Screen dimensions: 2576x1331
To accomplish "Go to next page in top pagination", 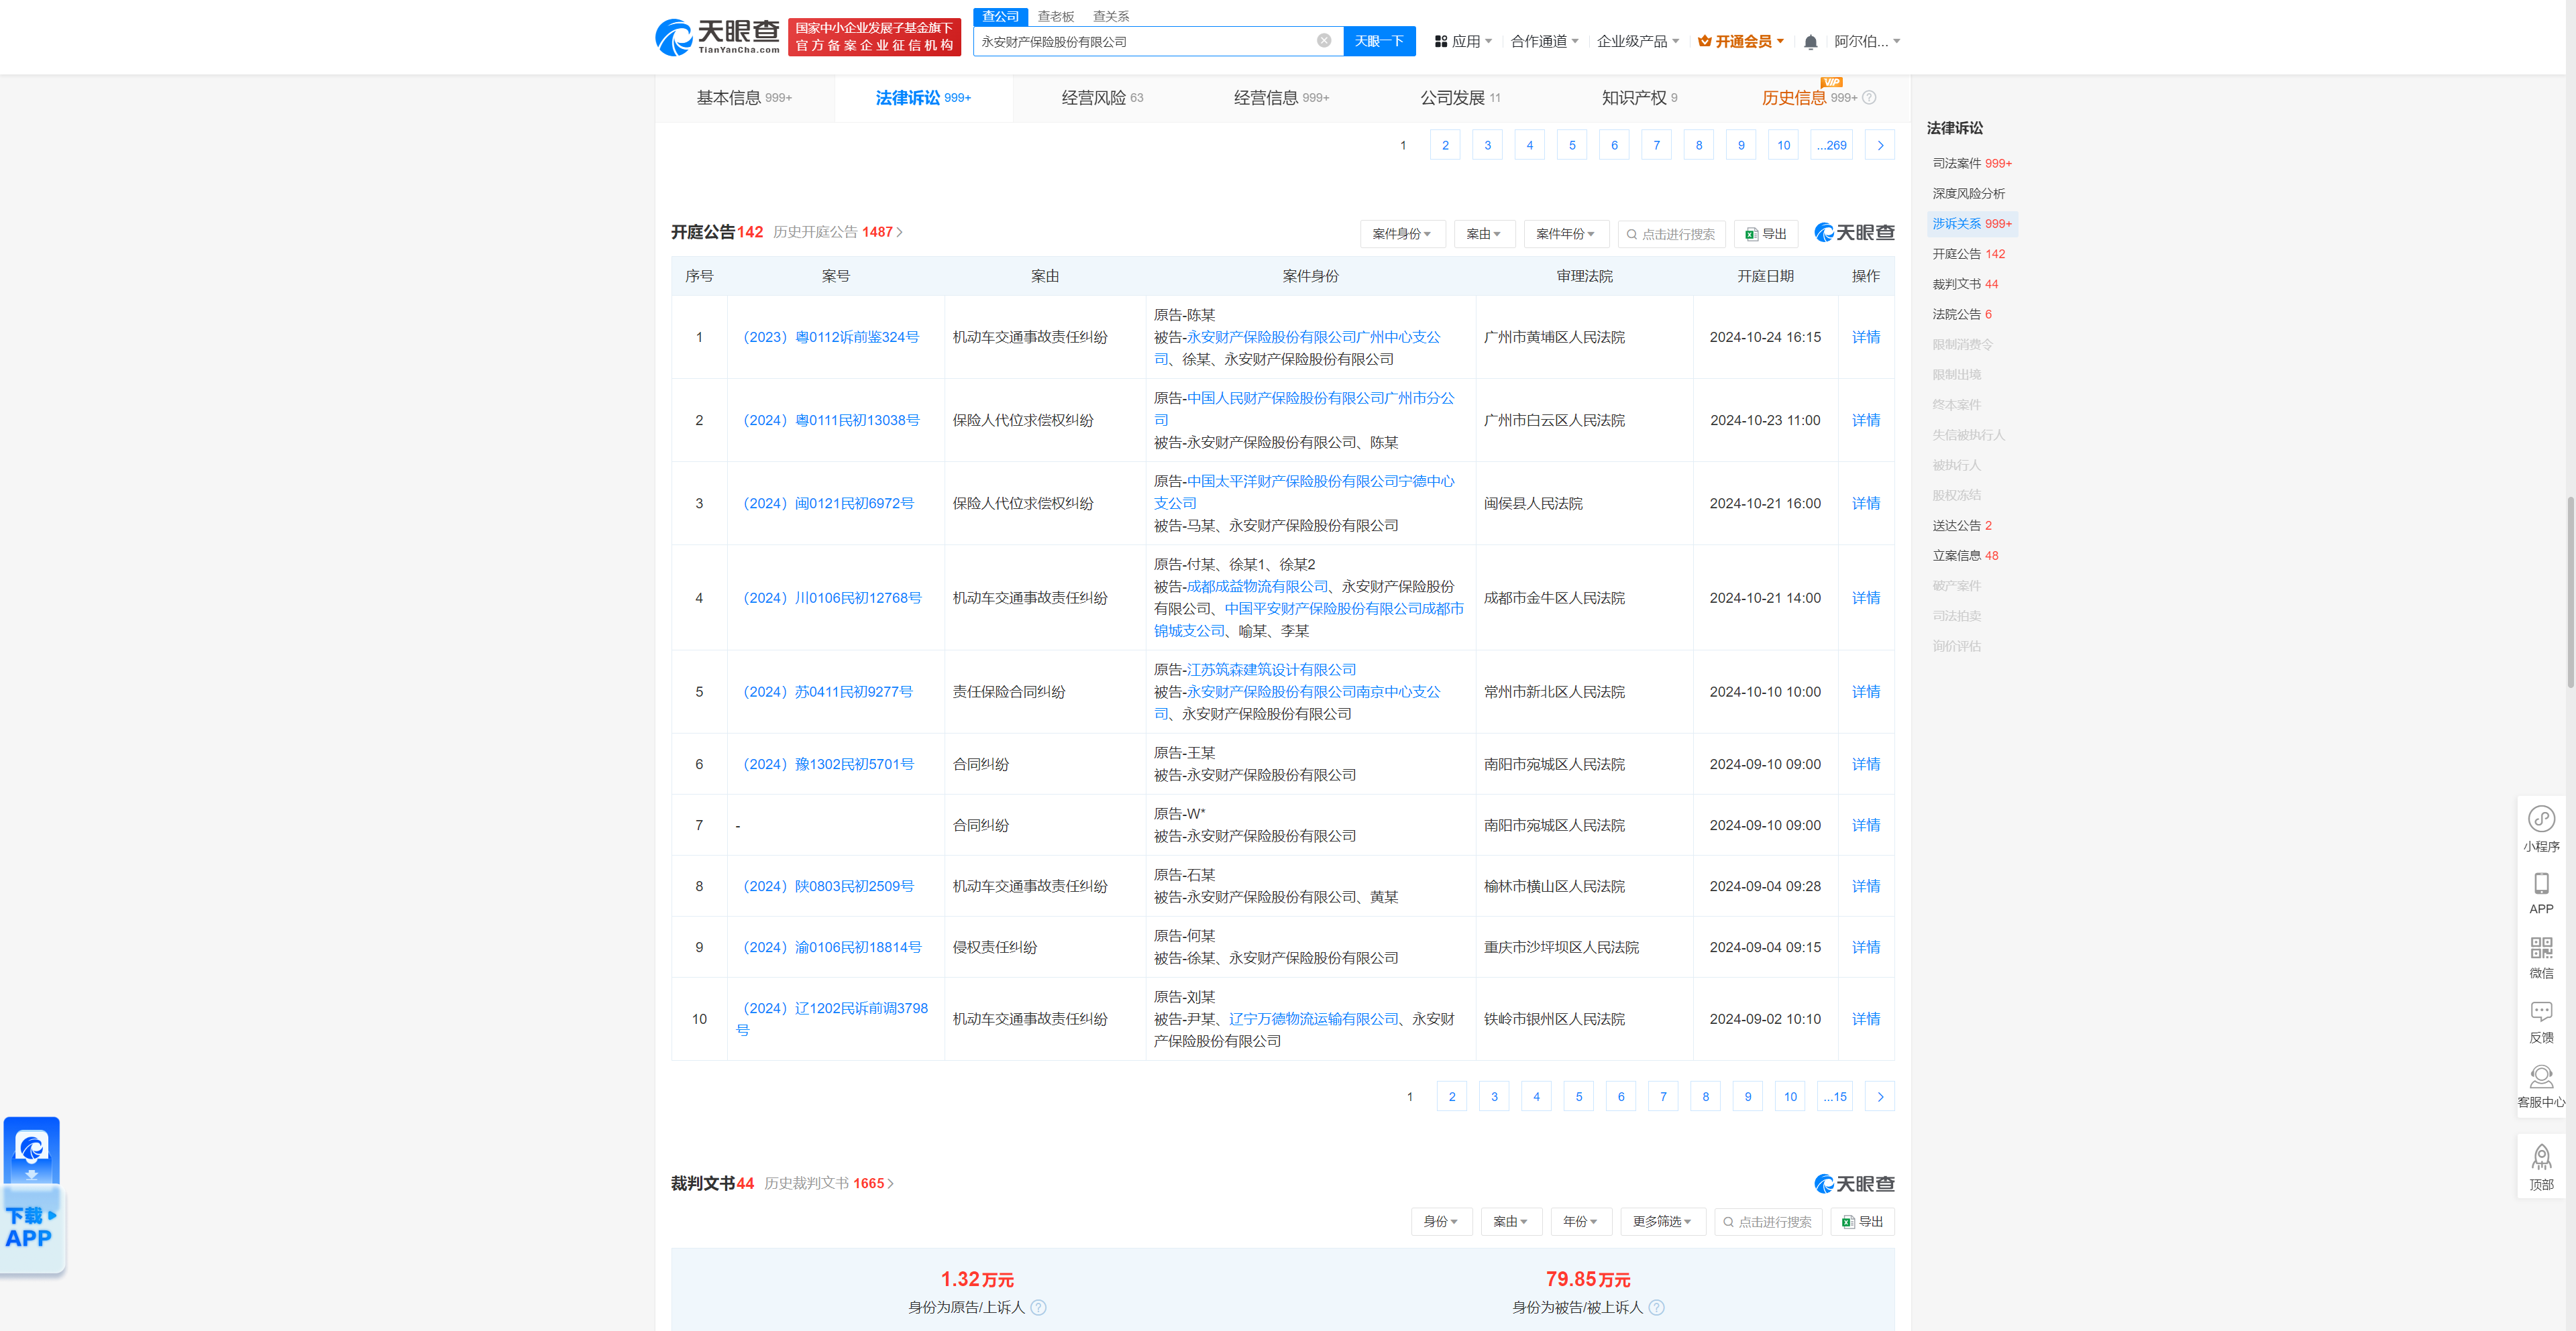I will pos(1880,146).
